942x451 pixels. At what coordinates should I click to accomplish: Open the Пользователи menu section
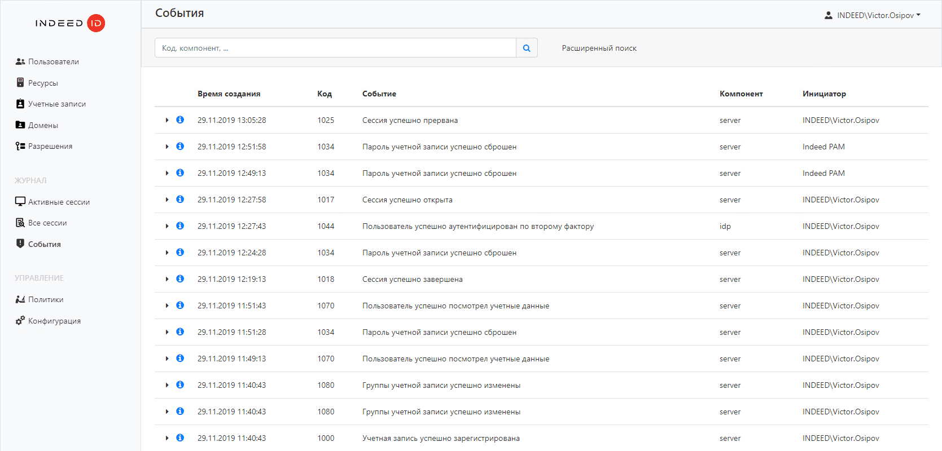pyautogui.click(x=53, y=61)
